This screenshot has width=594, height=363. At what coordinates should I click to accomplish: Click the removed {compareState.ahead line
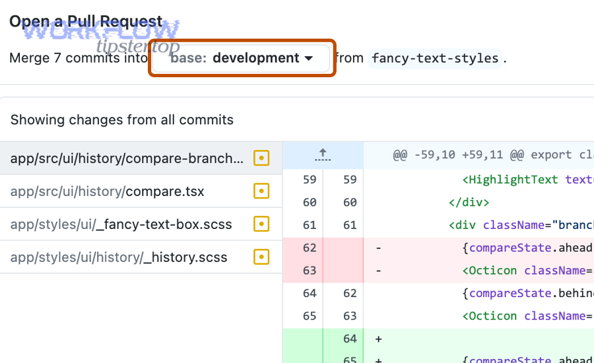pyautogui.click(x=479, y=247)
